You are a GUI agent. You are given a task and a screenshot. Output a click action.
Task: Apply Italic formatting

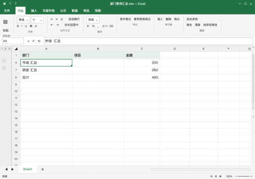click(x=22, y=26)
